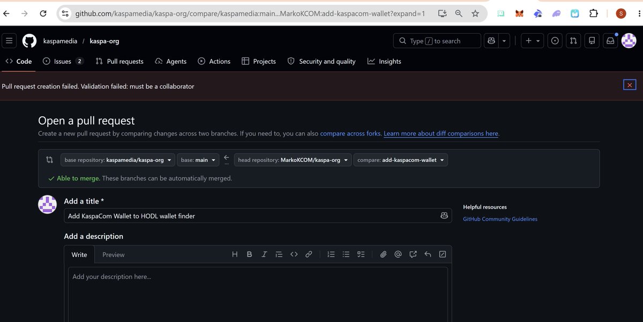Install app icon in address bar
This screenshot has height=322, width=643.
442,13
